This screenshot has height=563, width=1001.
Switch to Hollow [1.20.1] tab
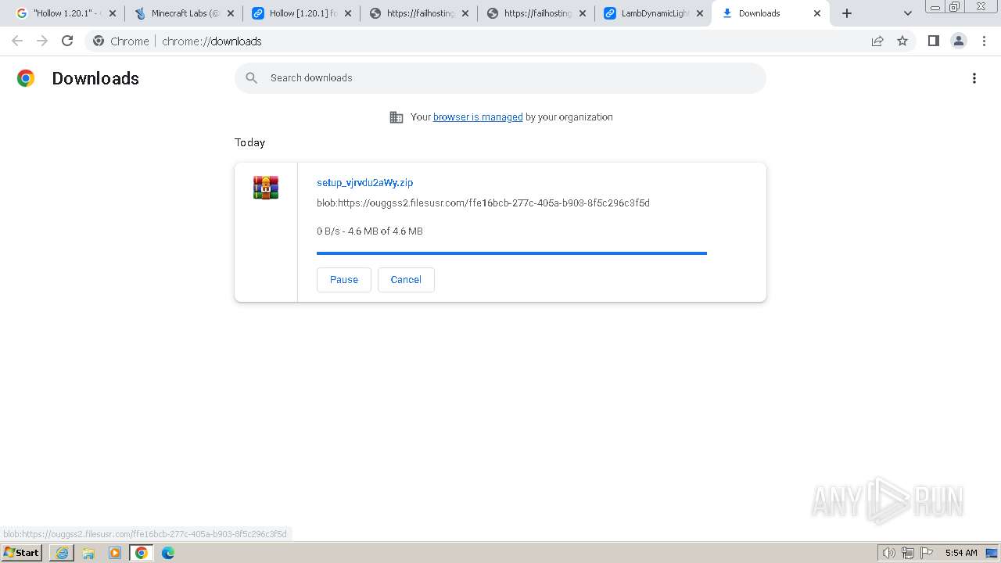tap(301, 13)
